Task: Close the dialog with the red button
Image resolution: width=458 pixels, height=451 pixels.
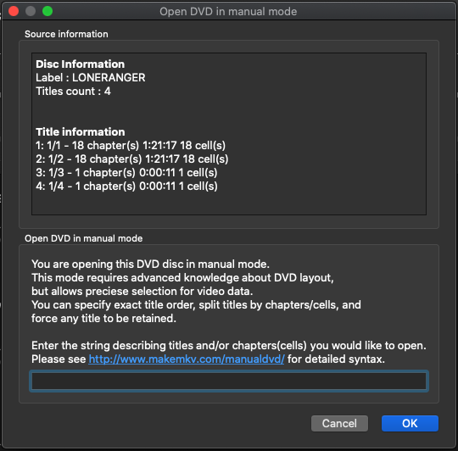Action: [14, 11]
